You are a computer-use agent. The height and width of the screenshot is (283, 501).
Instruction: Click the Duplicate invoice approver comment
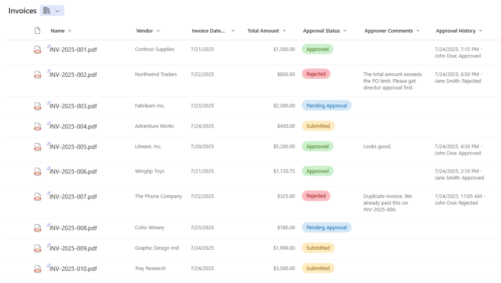point(387,203)
